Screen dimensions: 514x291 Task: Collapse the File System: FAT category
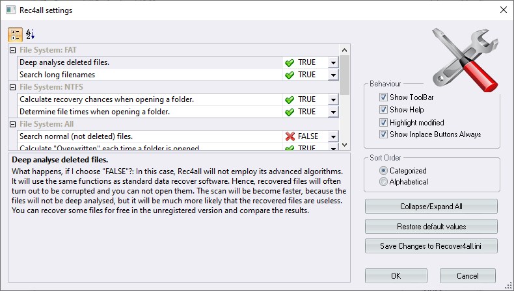(12, 50)
